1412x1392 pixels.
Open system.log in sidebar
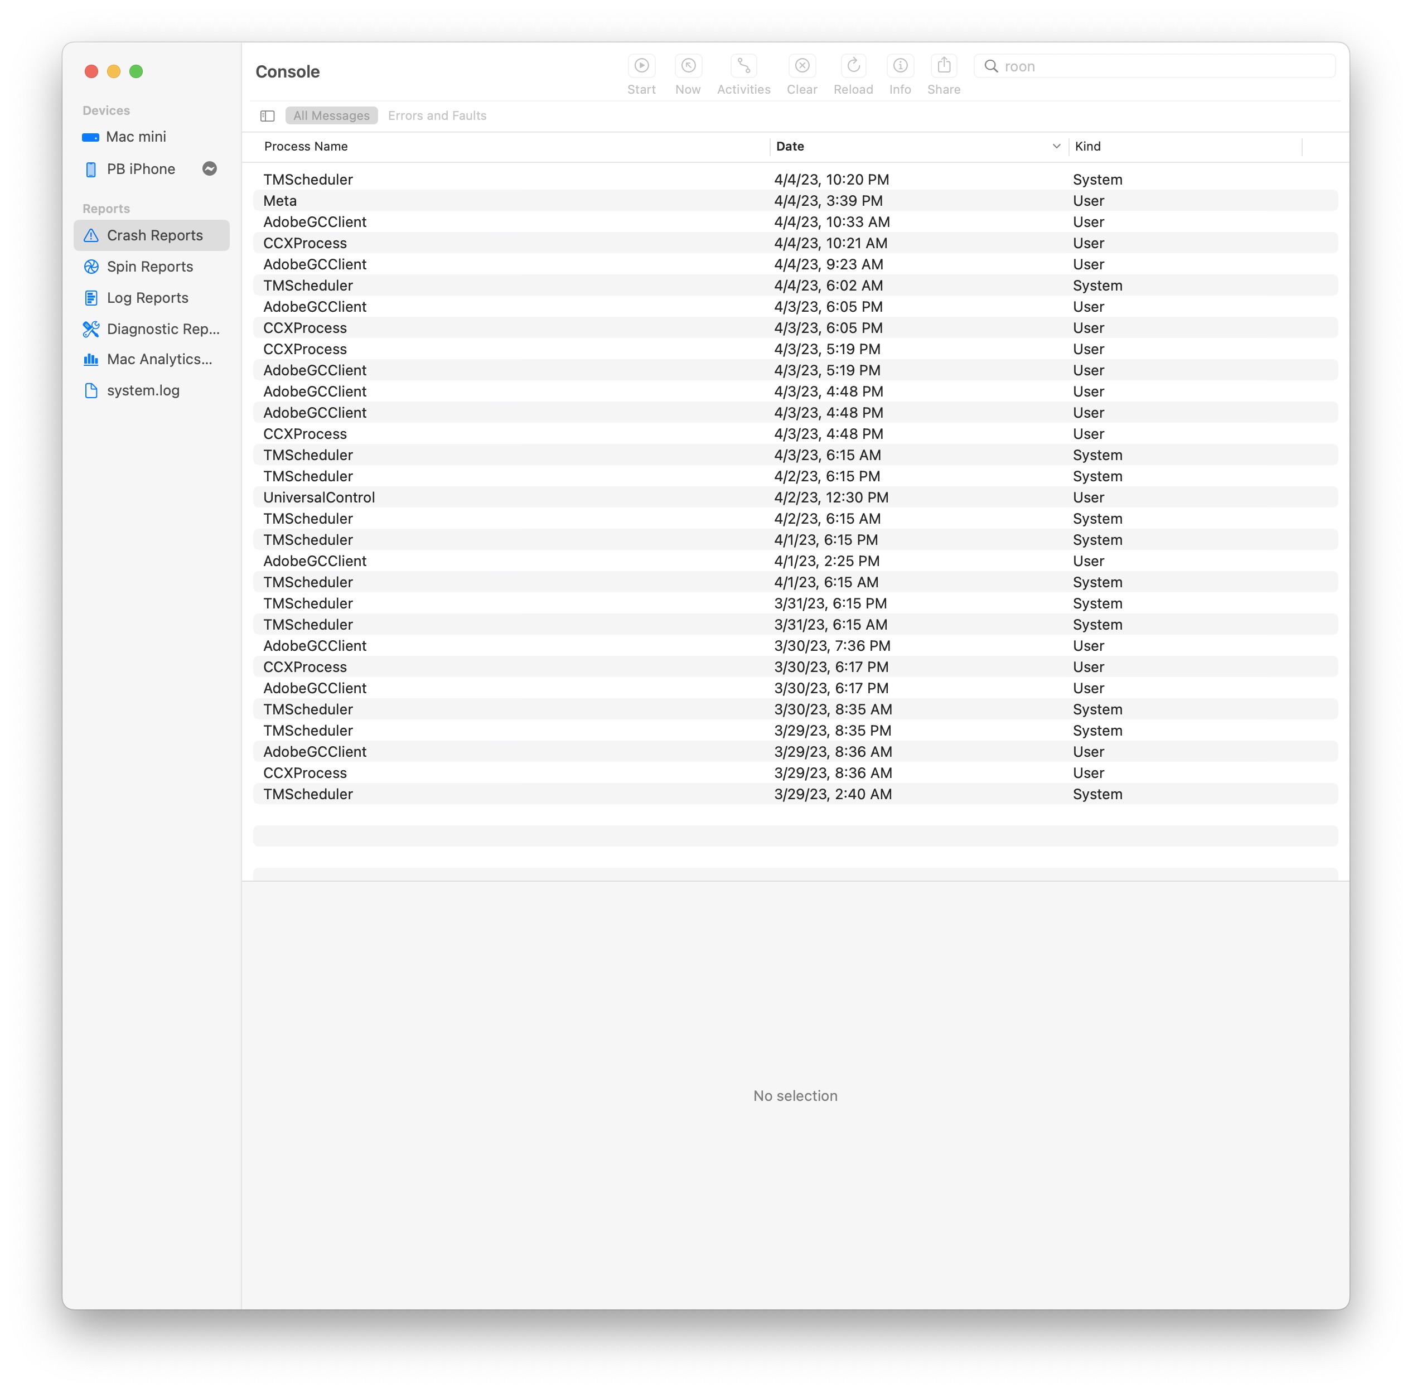[143, 390]
